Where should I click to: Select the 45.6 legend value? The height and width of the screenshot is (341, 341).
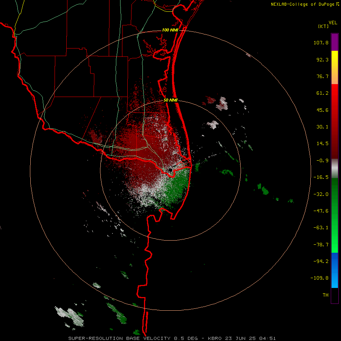[322, 110]
